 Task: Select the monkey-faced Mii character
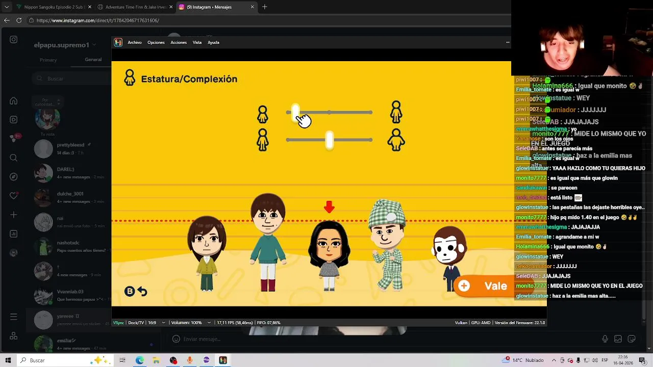coord(449,259)
